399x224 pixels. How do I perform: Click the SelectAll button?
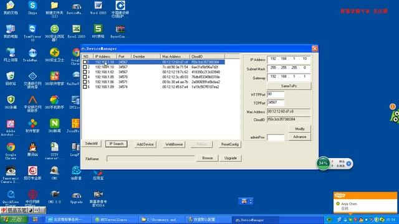coord(92,144)
